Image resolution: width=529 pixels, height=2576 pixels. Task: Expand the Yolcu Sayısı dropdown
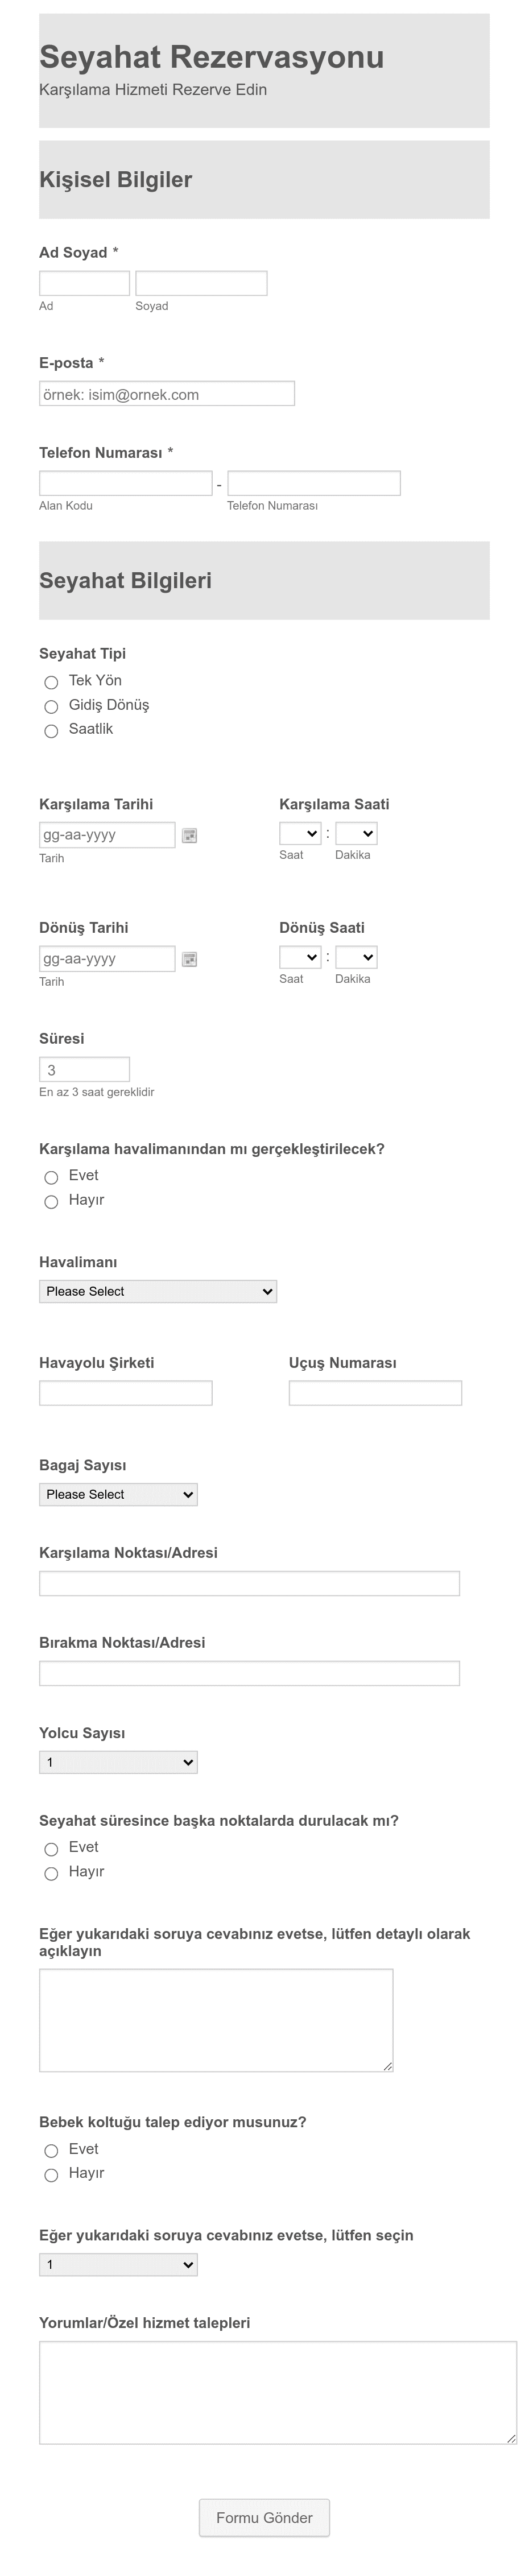[x=118, y=1762]
